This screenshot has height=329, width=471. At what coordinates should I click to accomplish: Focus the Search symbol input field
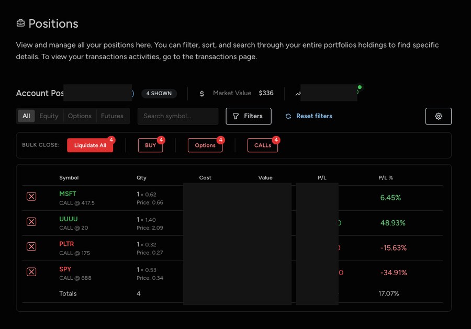[x=178, y=116]
